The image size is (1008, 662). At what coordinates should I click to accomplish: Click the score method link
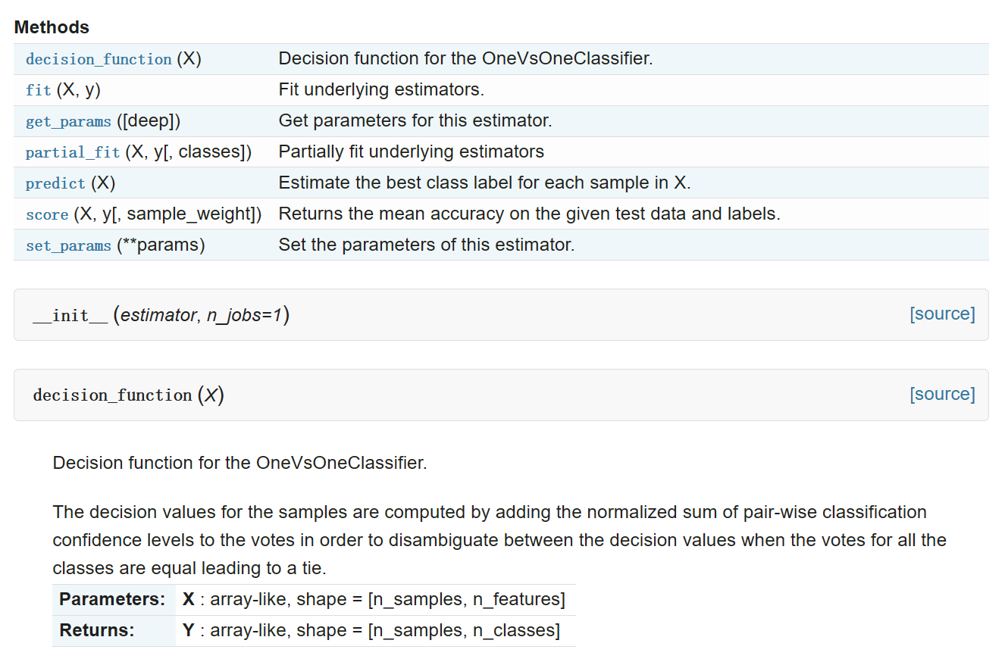(47, 214)
